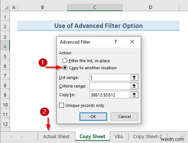This screenshot has width=188, height=143.
Task: Click the Copy to field with $B$12:$D$12
Action: [x=110, y=95]
